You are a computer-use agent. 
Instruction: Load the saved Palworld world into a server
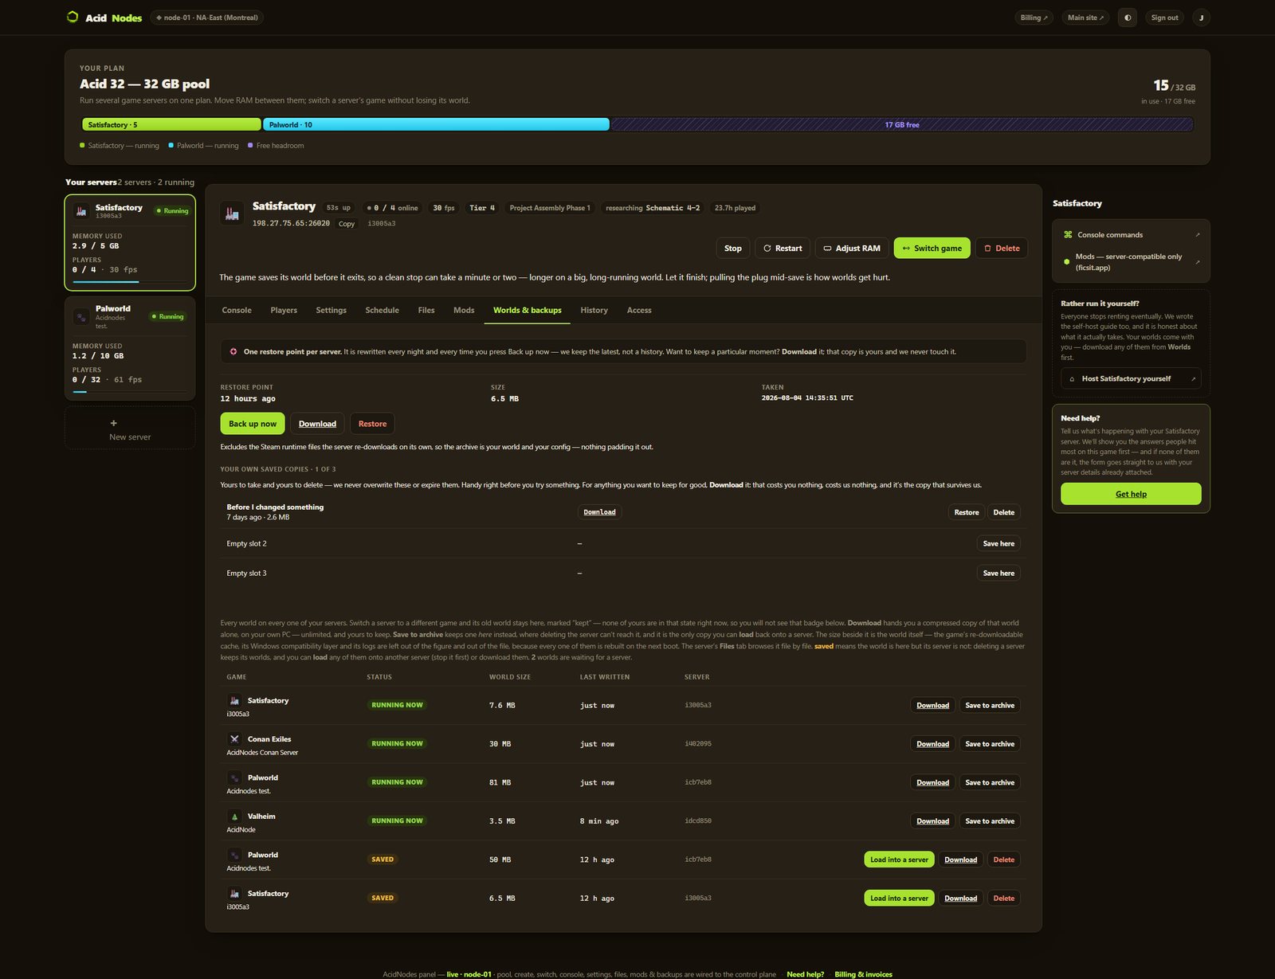(899, 860)
